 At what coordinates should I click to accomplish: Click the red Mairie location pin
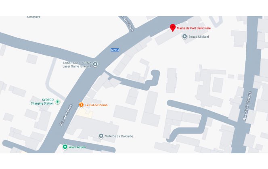[173, 28]
